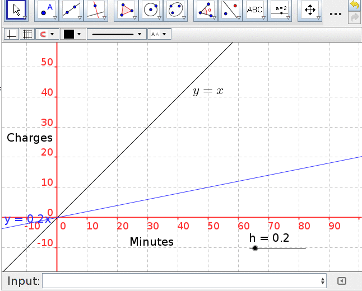
Task: Toggle the grid display button
Action: tap(26, 34)
